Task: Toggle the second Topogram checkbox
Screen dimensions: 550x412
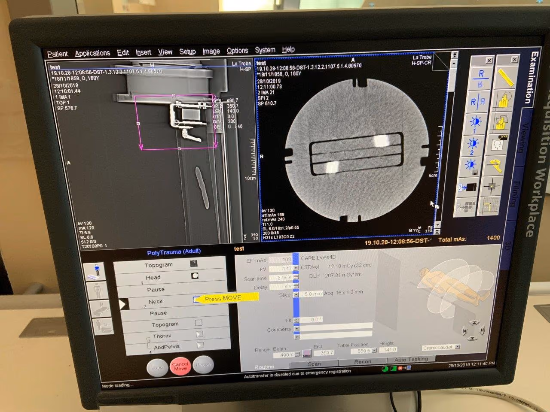Action: coord(198,323)
